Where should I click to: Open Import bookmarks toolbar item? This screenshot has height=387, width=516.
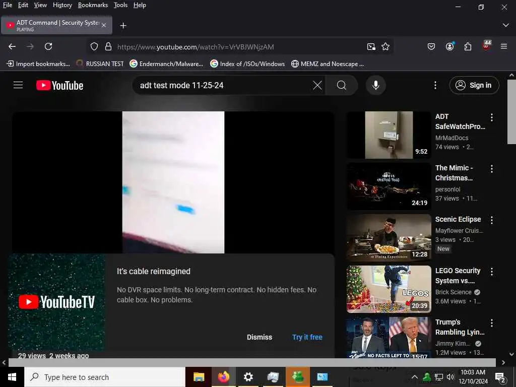[38, 64]
